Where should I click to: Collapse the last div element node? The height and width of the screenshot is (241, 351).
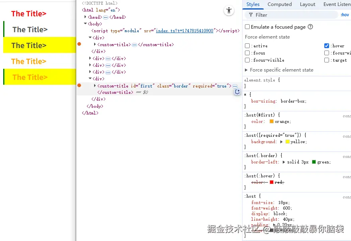pyautogui.click(x=90, y=78)
